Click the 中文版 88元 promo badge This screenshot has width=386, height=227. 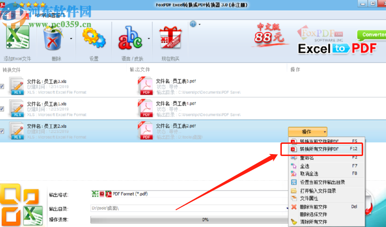coord(269,35)
